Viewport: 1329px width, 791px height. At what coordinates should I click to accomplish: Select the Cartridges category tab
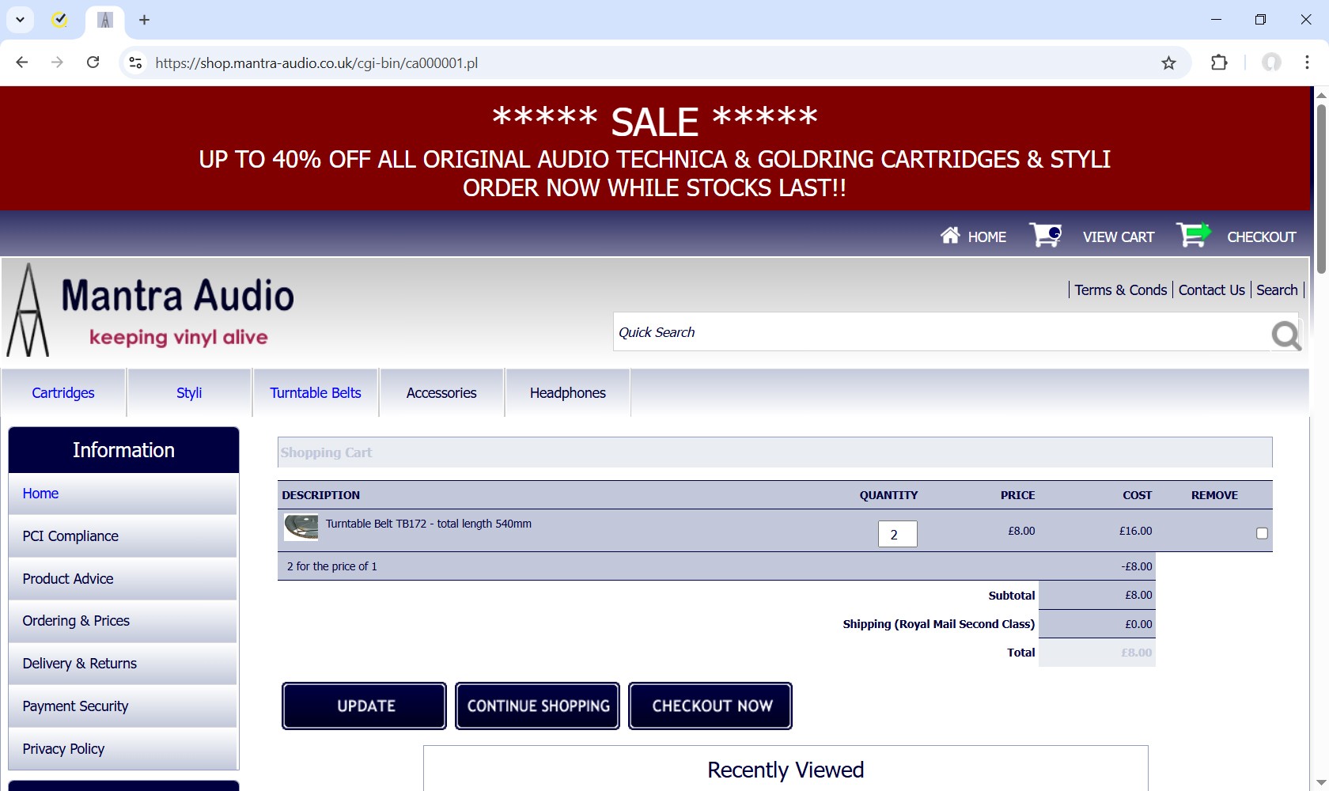(63, 393)
